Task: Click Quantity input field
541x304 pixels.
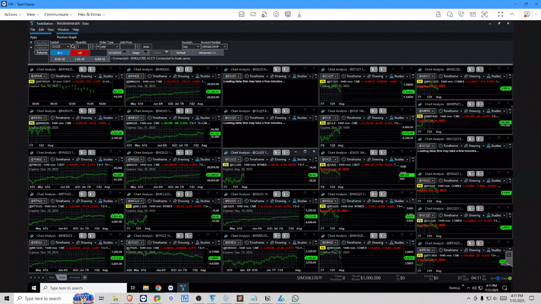Action: point(82,46)
